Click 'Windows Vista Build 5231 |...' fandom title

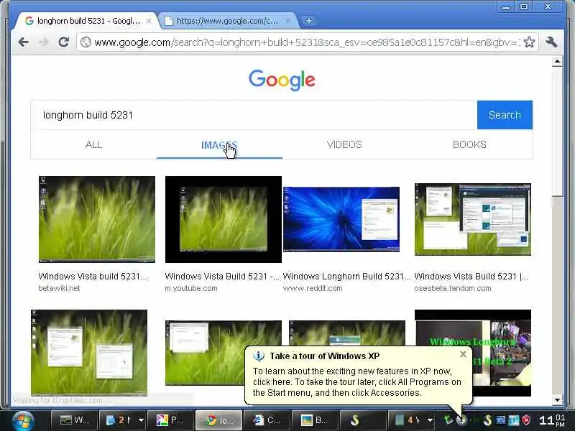click(471, 277)
